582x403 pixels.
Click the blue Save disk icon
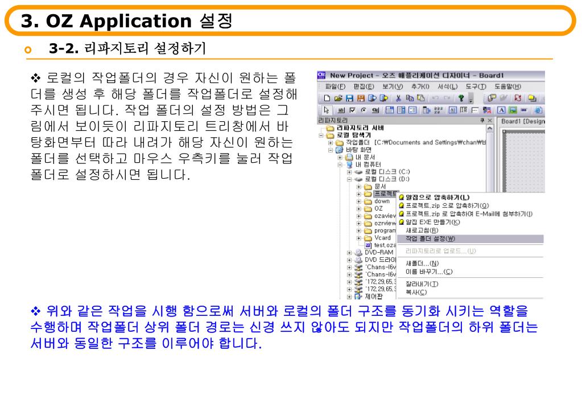tap(349, 97)
